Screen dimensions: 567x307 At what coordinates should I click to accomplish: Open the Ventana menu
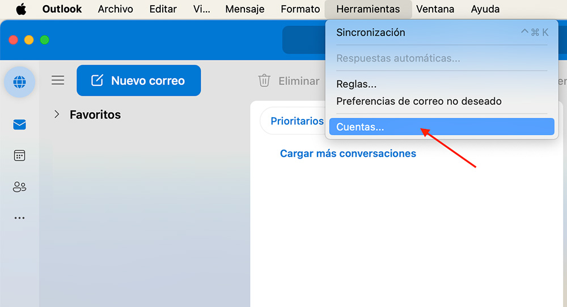tap(435, 9)
